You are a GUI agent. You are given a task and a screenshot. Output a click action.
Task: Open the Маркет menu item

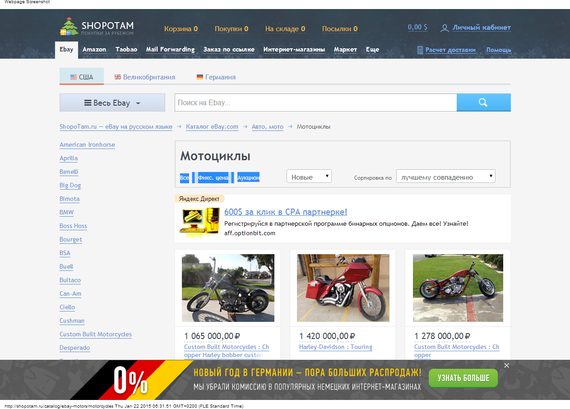pos(345,50)
